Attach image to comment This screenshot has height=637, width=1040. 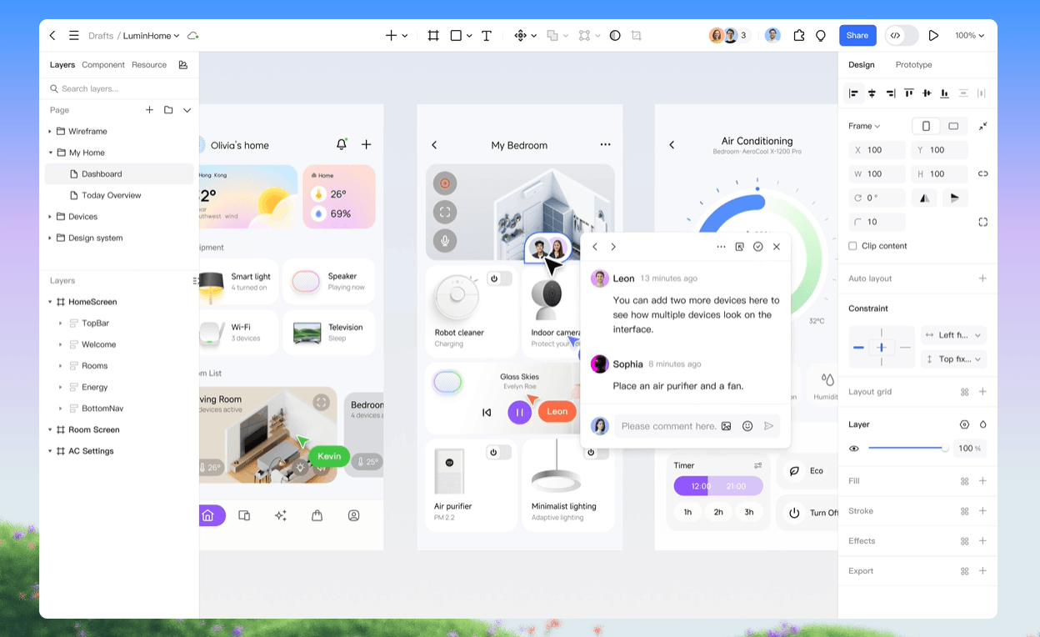[727, 426]
